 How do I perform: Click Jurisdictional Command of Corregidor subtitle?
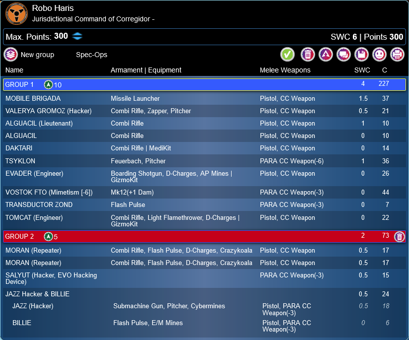click(93, 19)
